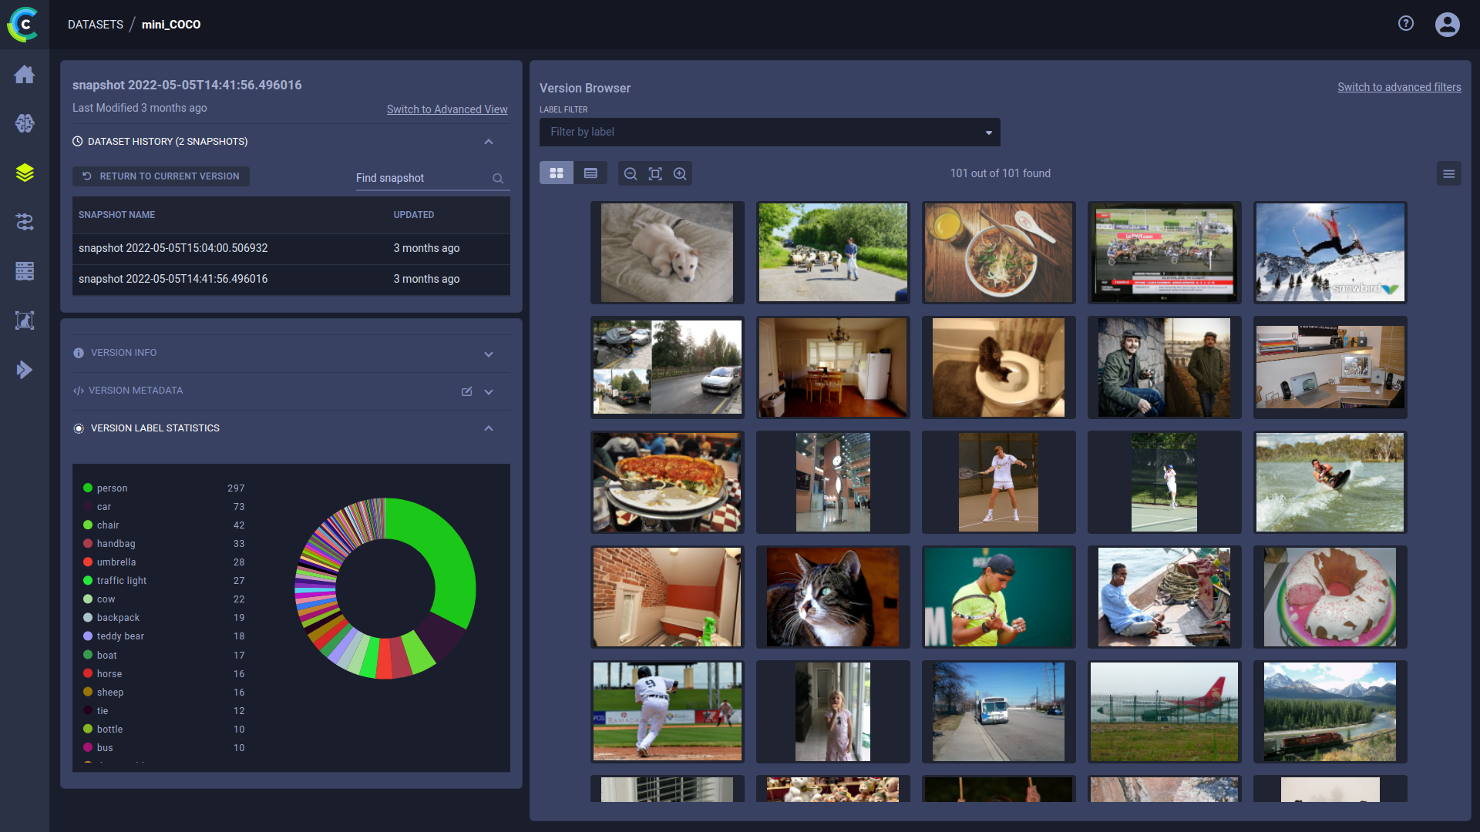Open the brain-shaped Projects sidebar icon

point(25,123)
